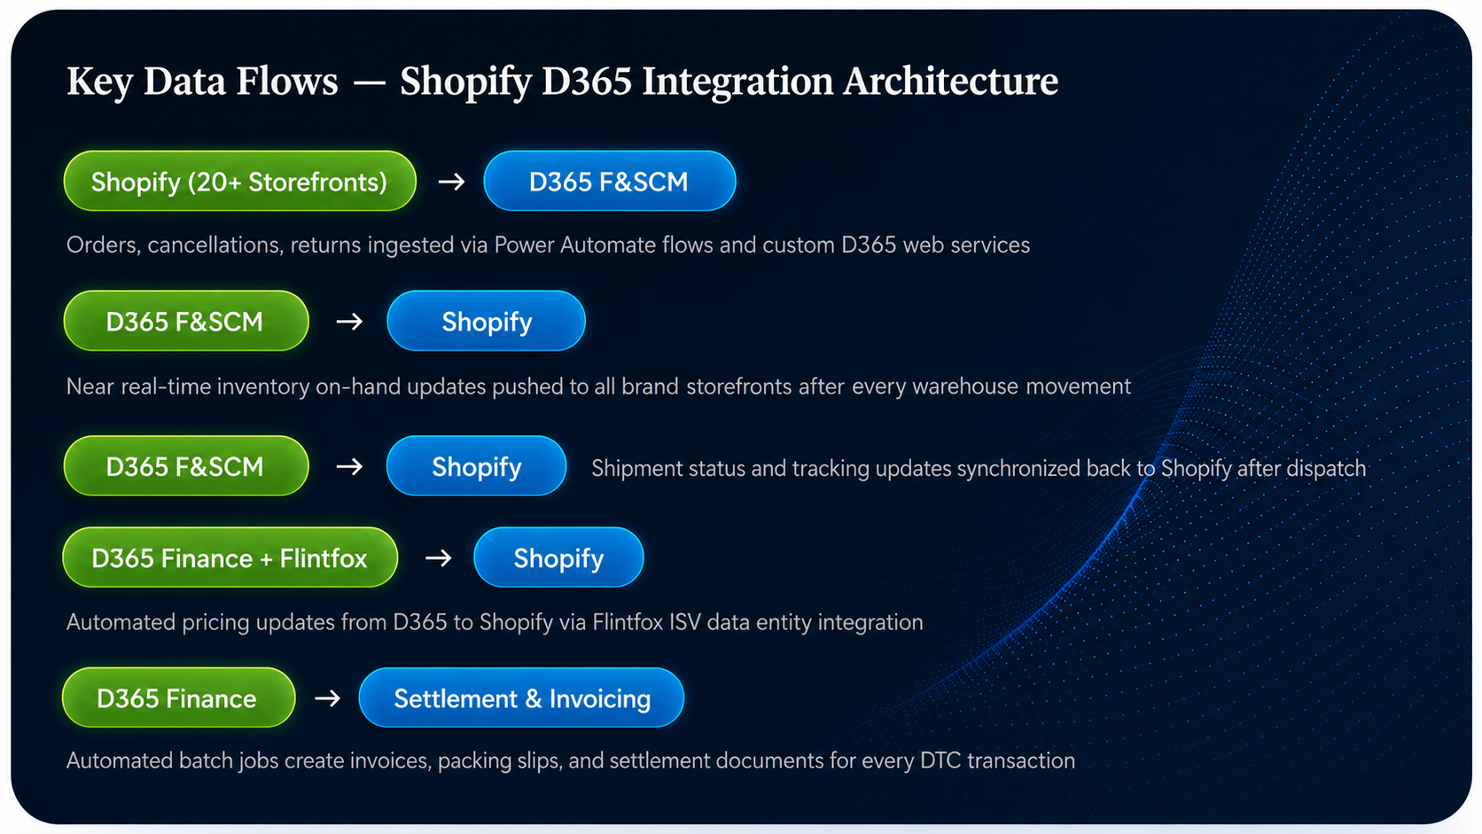Click text 'Shipment status and tracking updates synchronized'
This screenshot has width=1482, height=834.
coord(836,469)
